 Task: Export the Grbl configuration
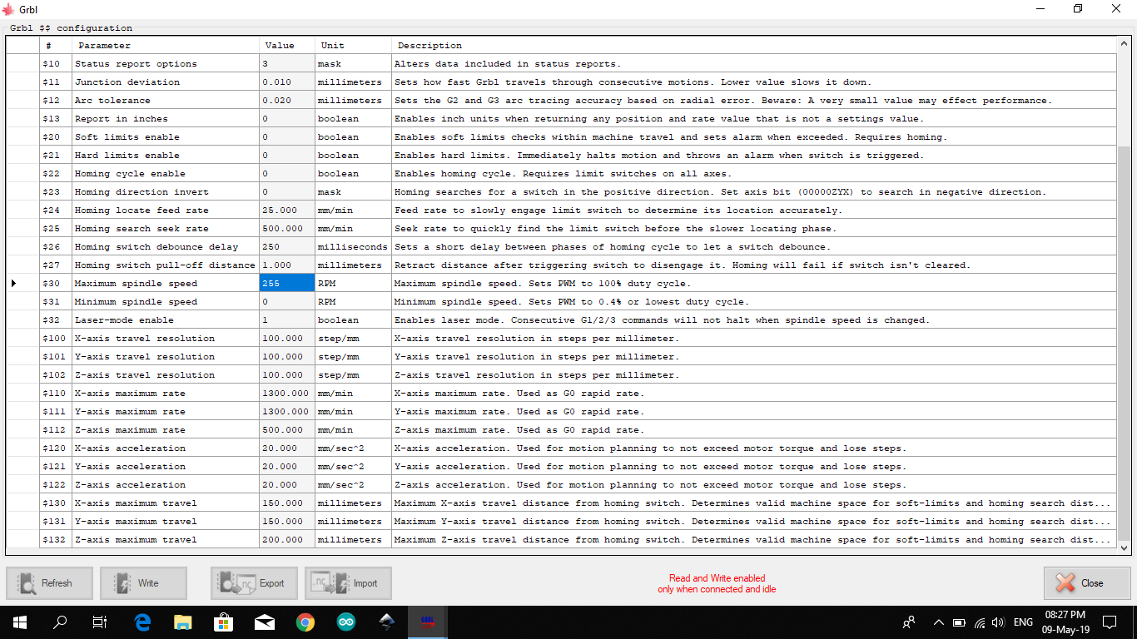(254, 583)
